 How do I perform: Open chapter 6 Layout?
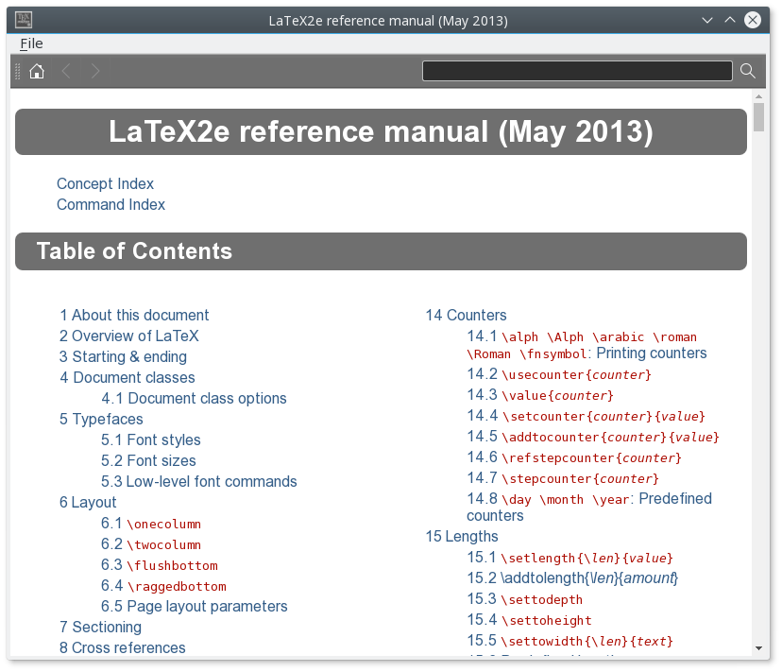88,502
